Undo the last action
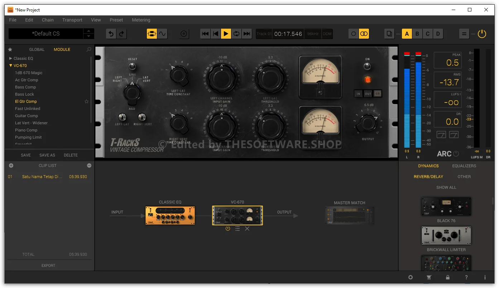This screenshot has width=499, height=288. point(111,34)
